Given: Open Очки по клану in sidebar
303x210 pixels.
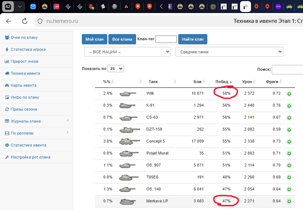Looking at the screenshot, I should (x=24, y=37).
